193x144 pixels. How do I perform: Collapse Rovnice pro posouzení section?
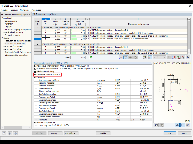pyautogui.click(x=35, y=123)
